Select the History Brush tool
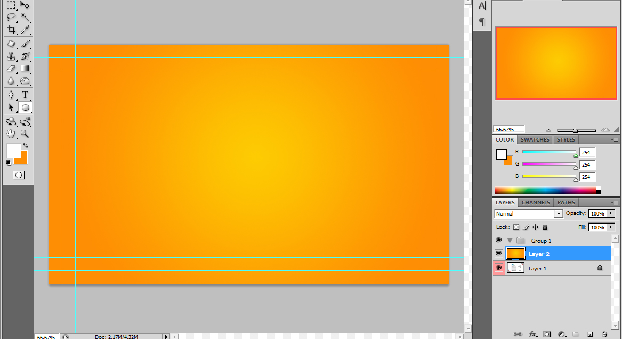The height and width of the screenshot is (339, 622). (x=25, y=56)
